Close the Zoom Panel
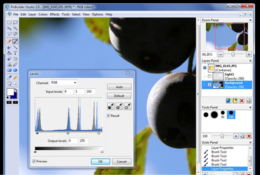 [x=250, y=20]
